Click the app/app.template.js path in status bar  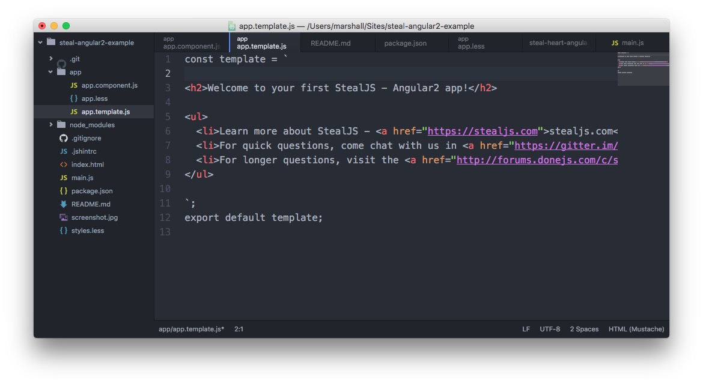tap(192, 329)
